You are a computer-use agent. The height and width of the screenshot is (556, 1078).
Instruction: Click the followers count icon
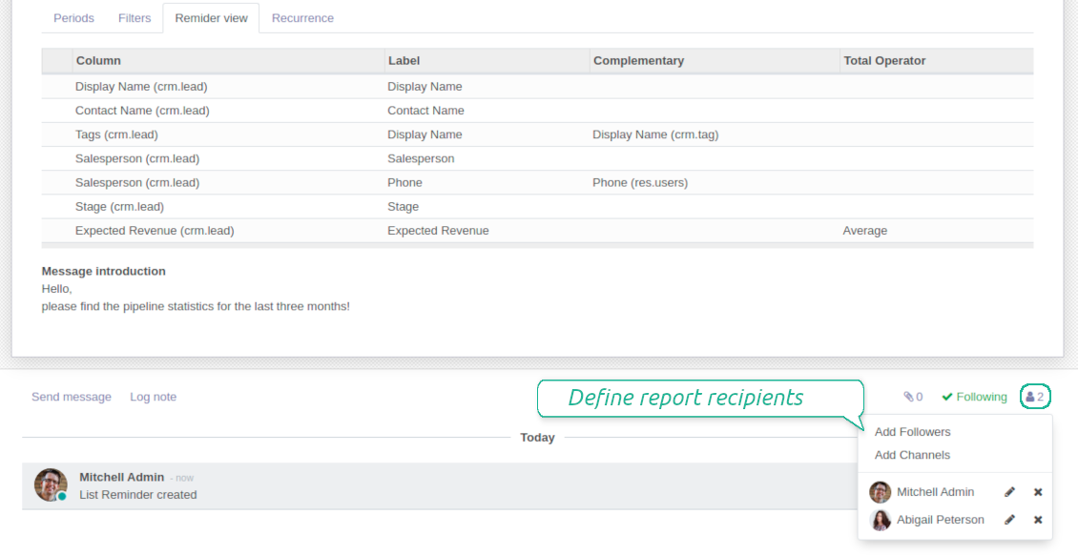[1034, 397]
